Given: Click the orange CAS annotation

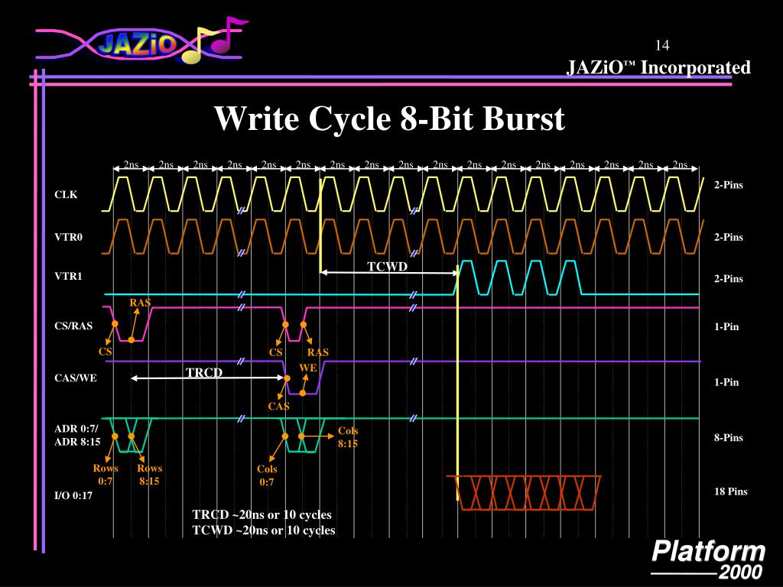Looking at the screenshot, I should (278, 407).
